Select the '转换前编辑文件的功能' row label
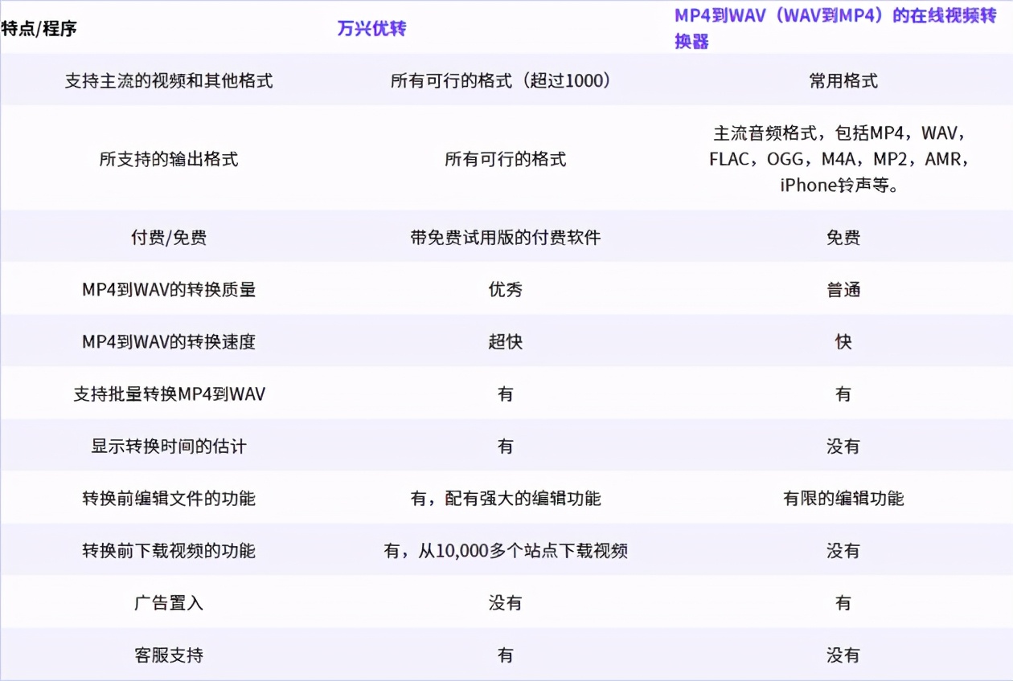 169,499
